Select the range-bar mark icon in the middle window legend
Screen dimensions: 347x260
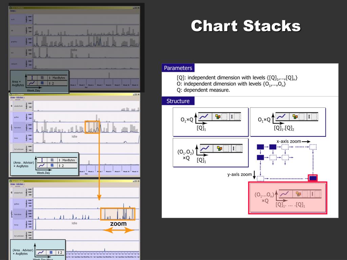(x=42, y=160)
